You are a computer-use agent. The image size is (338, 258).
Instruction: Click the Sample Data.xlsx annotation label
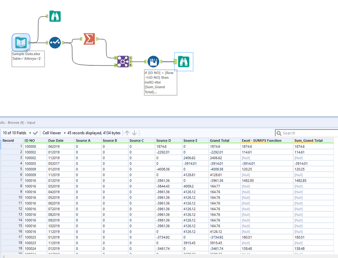(28, 58)
